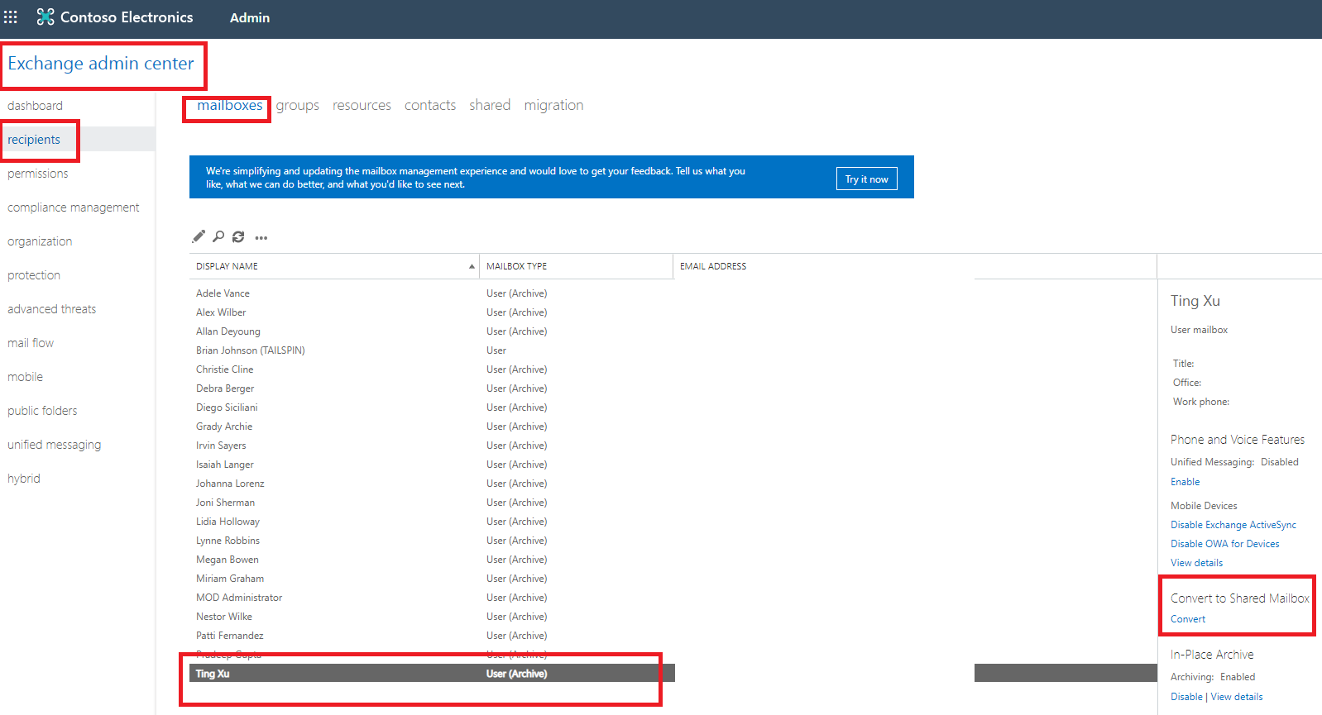Screen dimensions: 1322x715
Task: Click the Exchange admin center title
Action: (x=101, y=64)
